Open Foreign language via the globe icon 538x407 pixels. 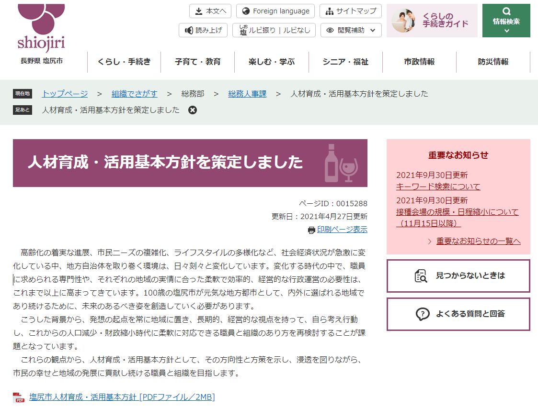pyautogui.click(x=246, y=11)
